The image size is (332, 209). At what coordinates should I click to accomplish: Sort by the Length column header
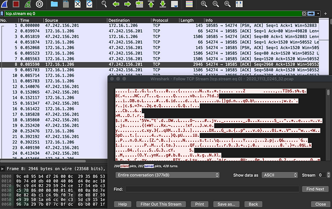coord(192,20)
